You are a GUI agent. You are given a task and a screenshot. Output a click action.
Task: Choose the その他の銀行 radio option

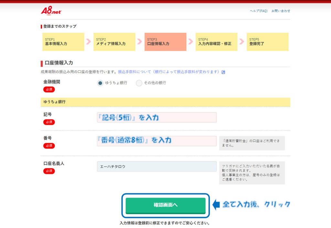(139, 83)
